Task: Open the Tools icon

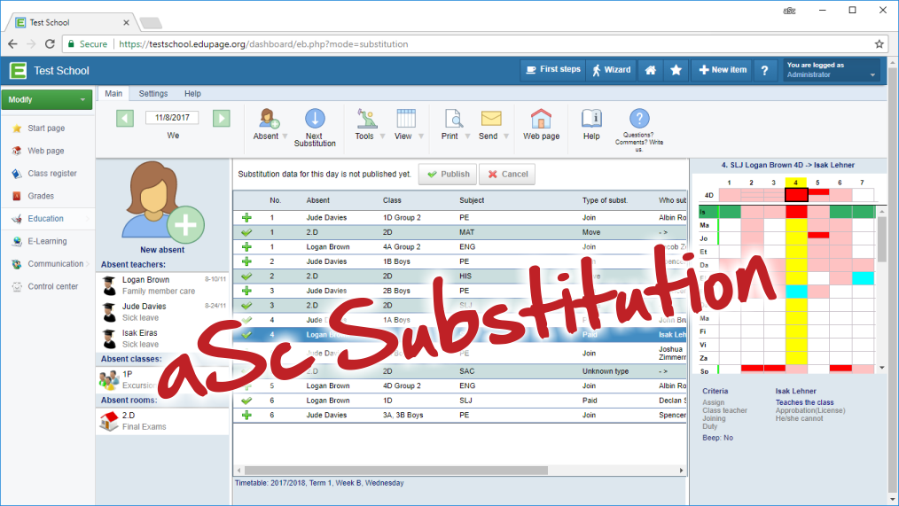Action: click(366, 118)
